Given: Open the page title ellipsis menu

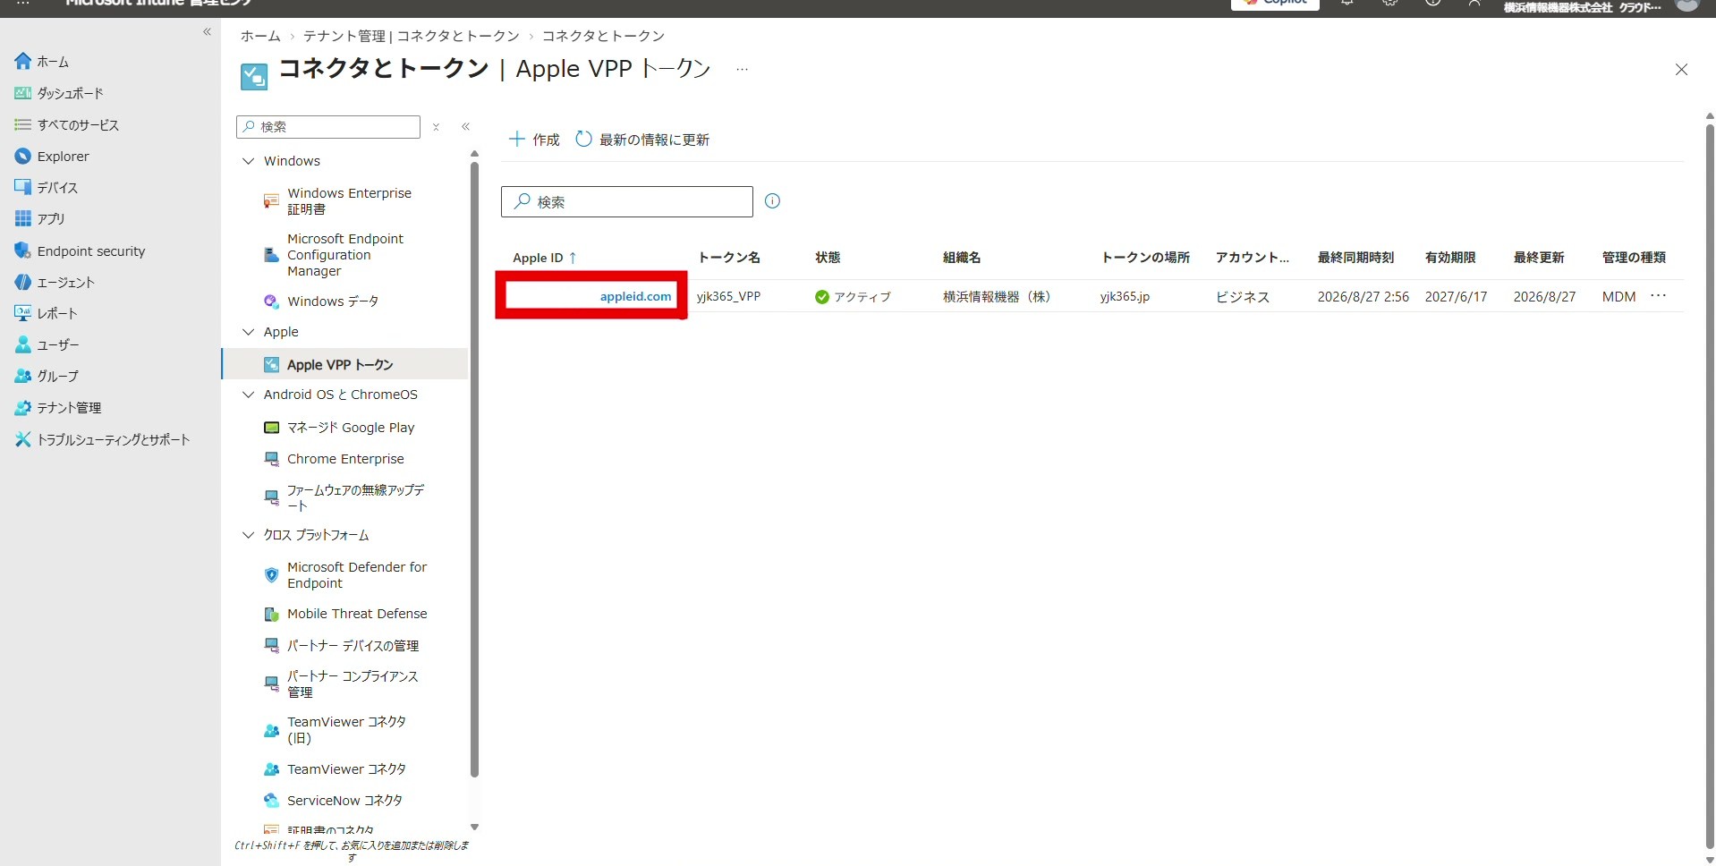Looking at the screenshot, I should (x=742, y=69).
